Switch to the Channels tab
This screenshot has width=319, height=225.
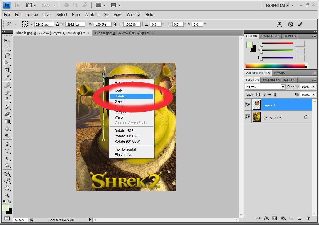click(271, 80)
